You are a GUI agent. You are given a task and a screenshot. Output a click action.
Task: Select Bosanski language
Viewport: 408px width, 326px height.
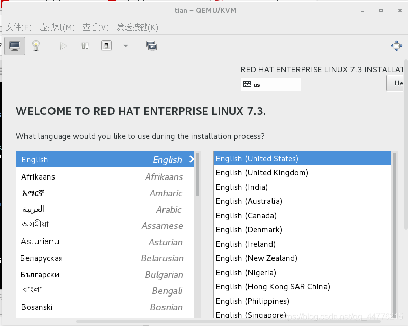click(x=105, y=307)
